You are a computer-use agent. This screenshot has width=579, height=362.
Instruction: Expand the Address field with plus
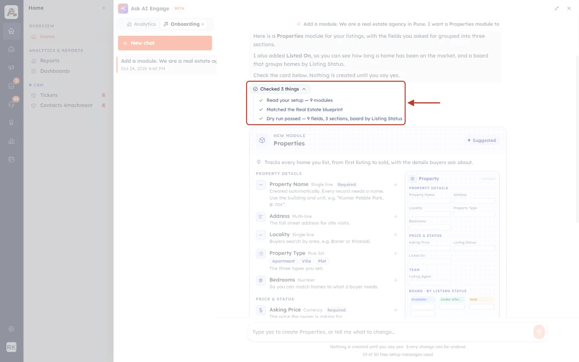pos(396,216)
